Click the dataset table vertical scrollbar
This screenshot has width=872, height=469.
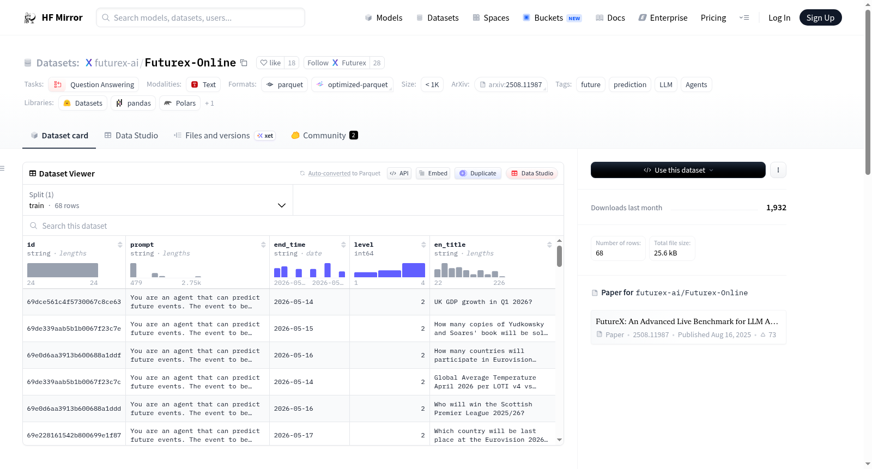[x=559, y=257]
